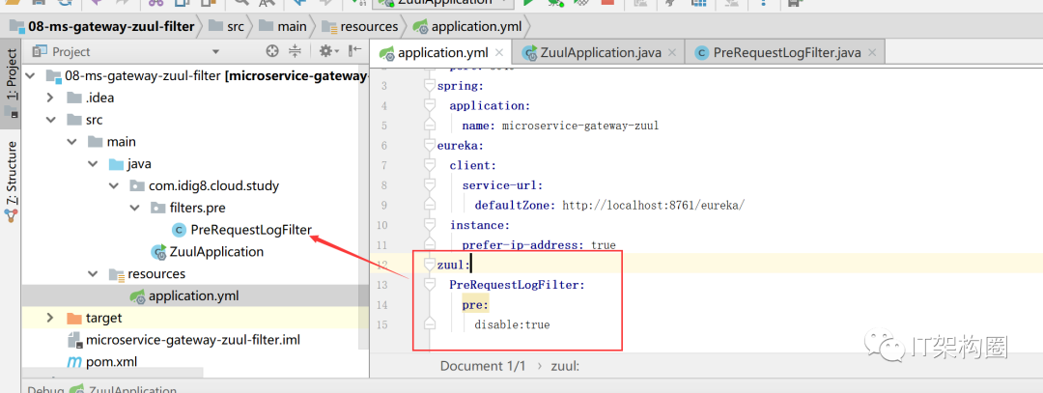Close the application.yml editor tab
This screenshot has height=393, width=1043.
click(500, 52)
